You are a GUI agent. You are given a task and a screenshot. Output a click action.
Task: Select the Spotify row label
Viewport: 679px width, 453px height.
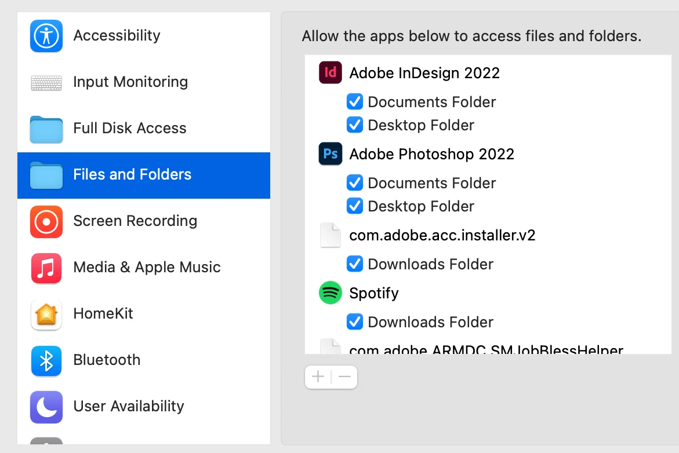tap(373, 293)
